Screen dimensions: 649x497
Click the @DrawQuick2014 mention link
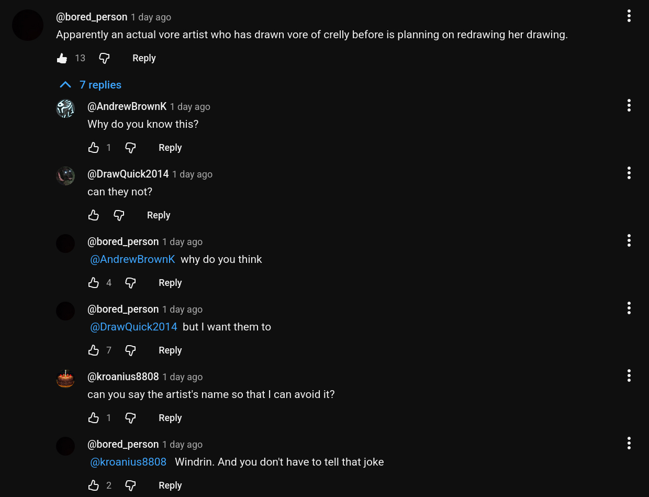point(133,327)
